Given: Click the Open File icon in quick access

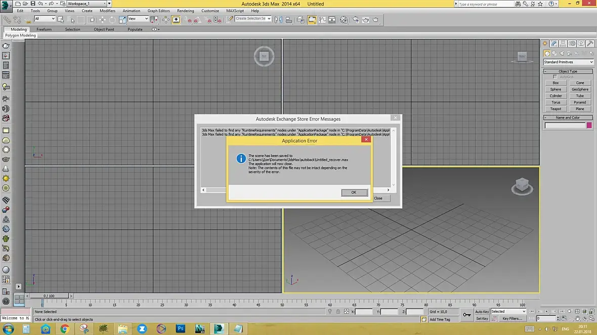Looking at the screenshot, I should click(x=25, y=4).
